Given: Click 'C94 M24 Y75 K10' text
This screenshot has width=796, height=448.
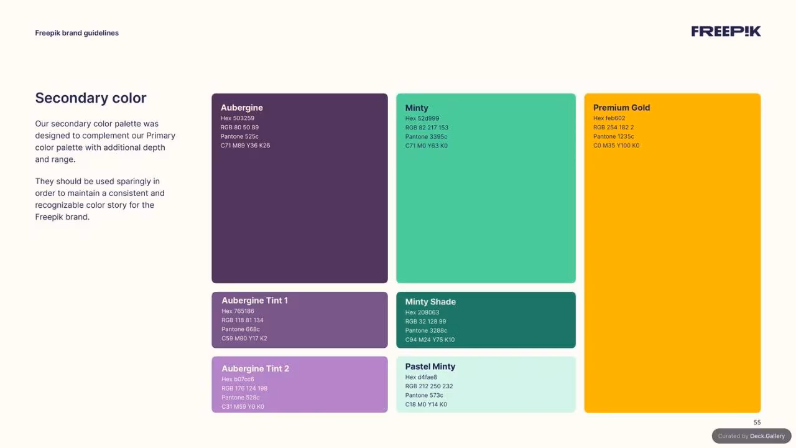Looking at the screenshot, I should pos(430,340).
